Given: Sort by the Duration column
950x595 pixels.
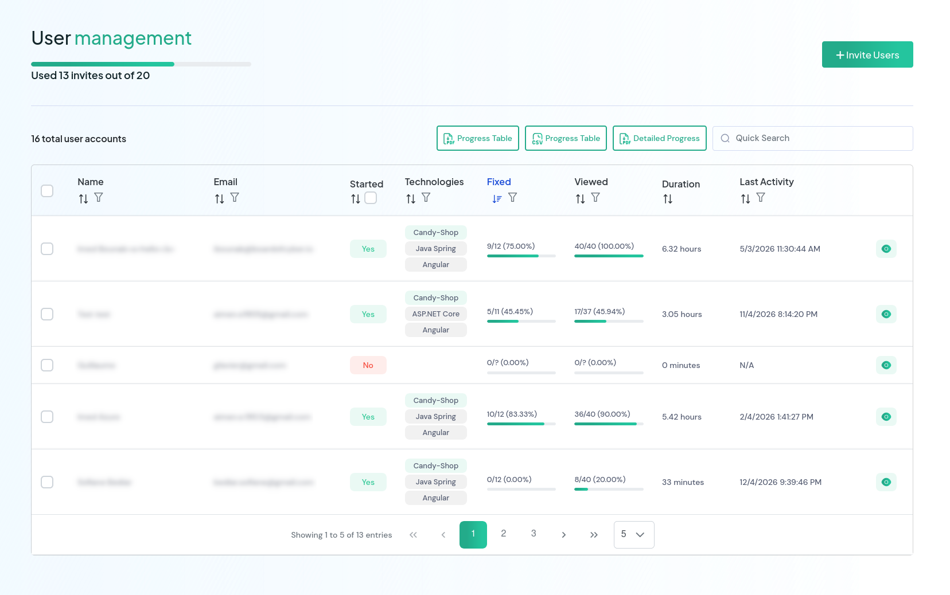Looking at the screenshot, I should (x=668, y=198).
